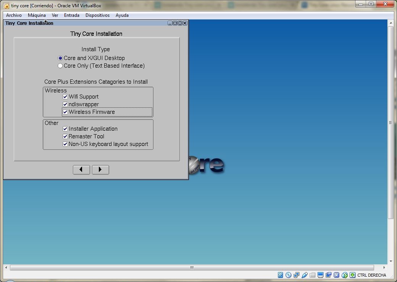Open the Ayuda menu

122,15
